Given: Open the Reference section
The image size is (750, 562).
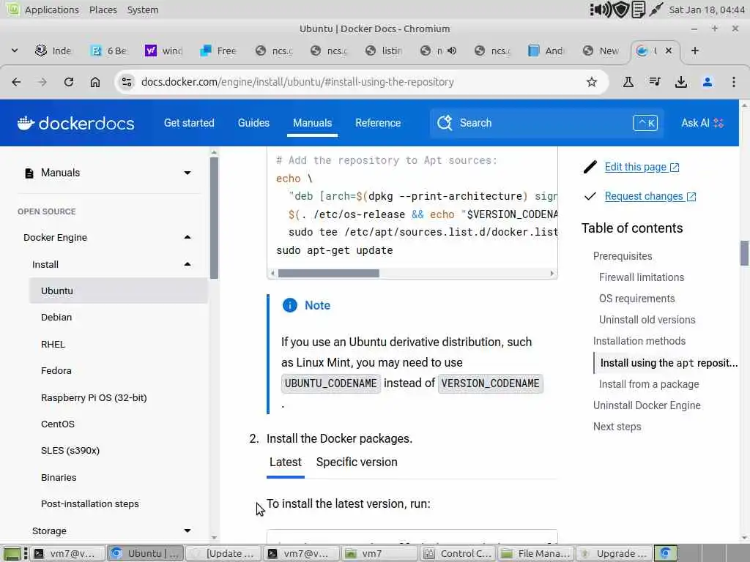Looking at the screenshot, I should 378,123.
